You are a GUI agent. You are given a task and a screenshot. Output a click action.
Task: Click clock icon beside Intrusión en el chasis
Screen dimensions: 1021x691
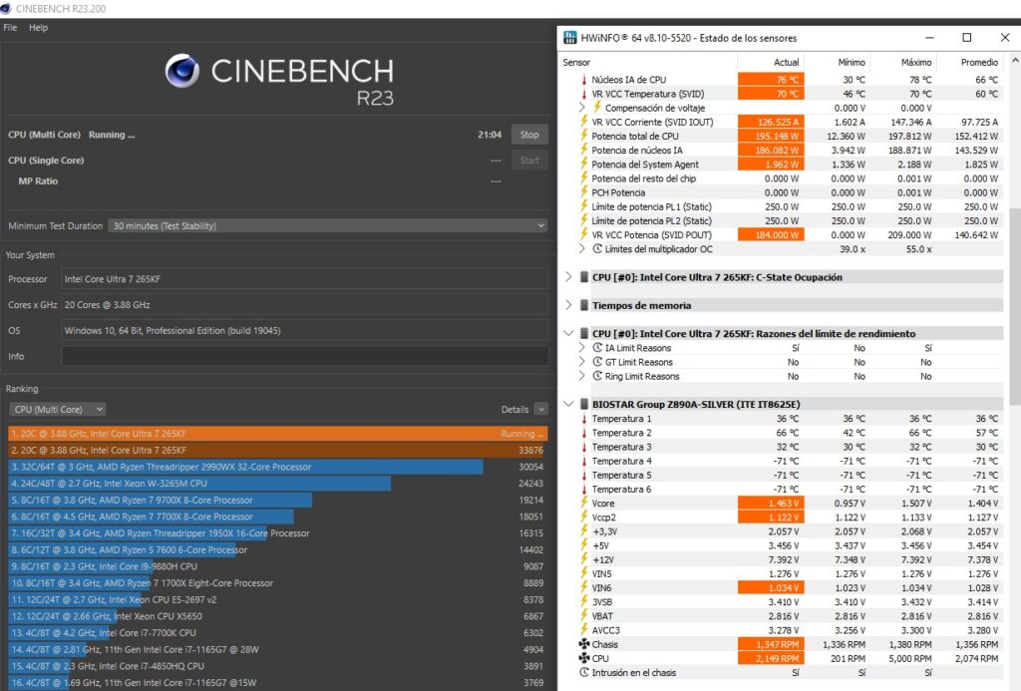(584, 673)
